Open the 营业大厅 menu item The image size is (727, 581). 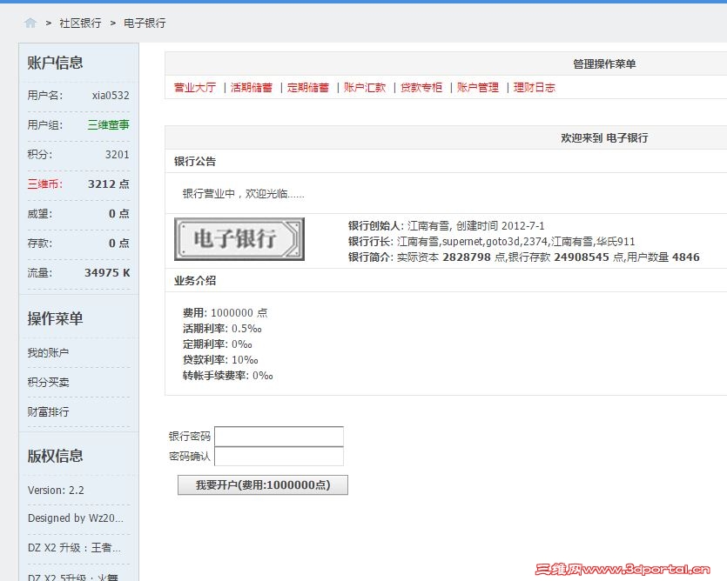click(x=195, y=87)
